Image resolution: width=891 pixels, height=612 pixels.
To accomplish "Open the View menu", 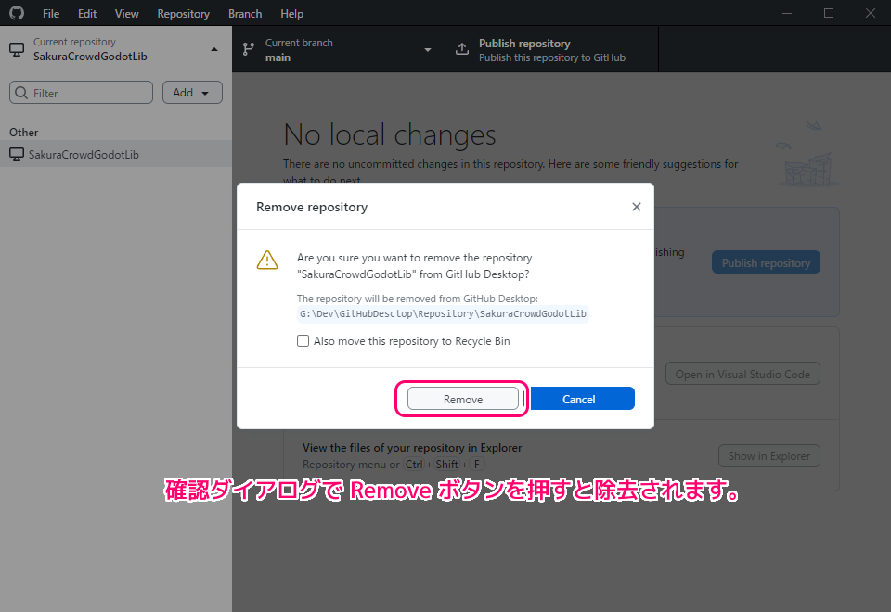I will (x=126, y=14).
